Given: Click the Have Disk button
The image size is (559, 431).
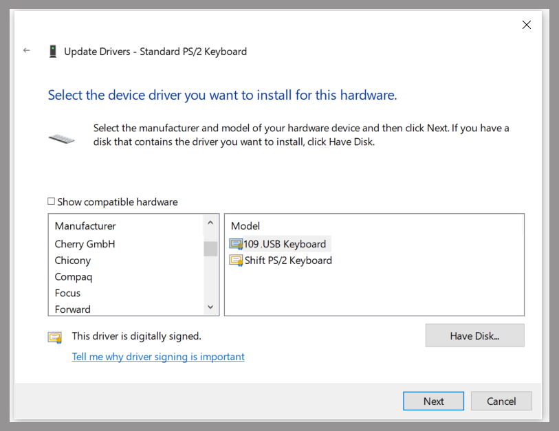Looking at the screenshot, I should (x=474, y=335).
